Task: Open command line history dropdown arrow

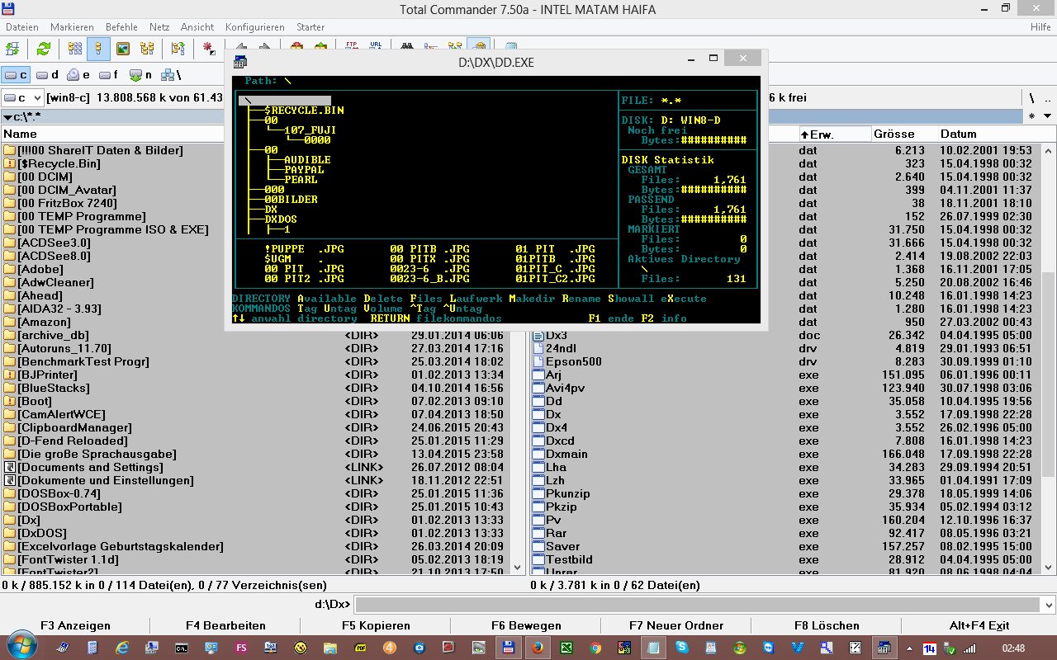Action: point(1047,604)
